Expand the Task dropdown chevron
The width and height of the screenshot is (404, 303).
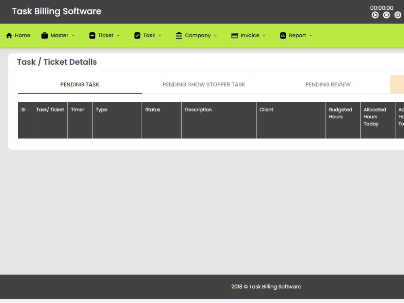click(x=160, y=36)
